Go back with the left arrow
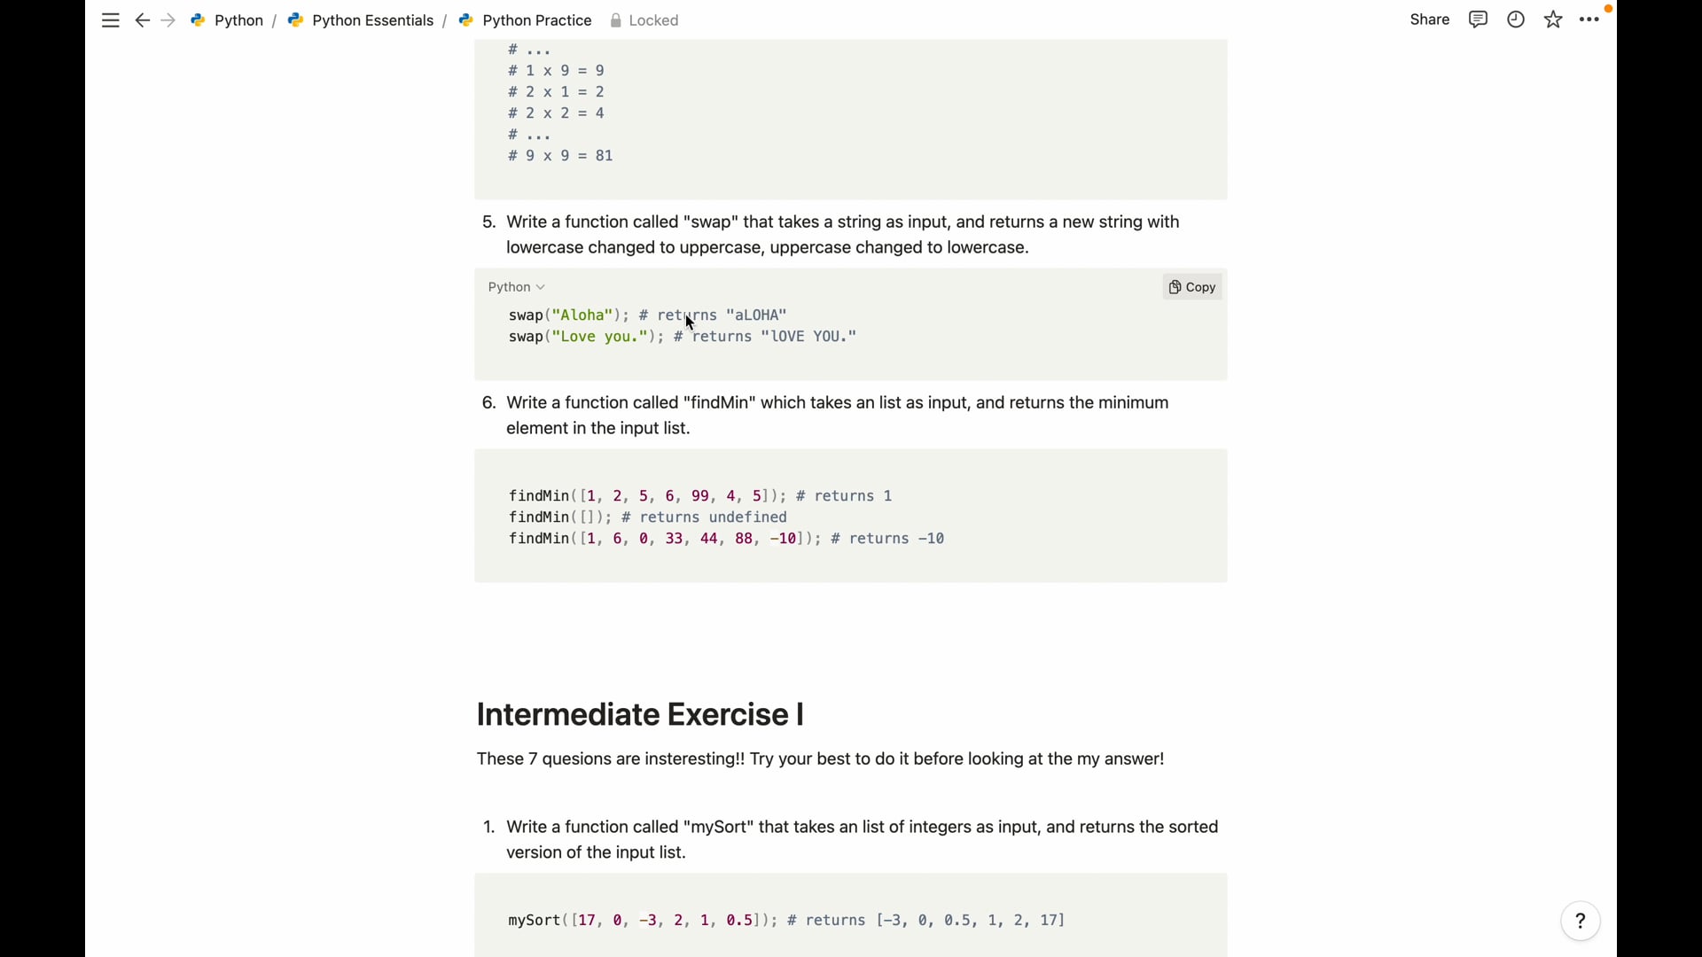The height and width of the screenshot is (957, 1702). tap(142, 20)
